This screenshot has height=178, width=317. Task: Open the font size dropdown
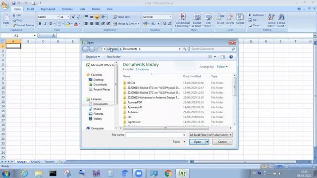point(68,17)
